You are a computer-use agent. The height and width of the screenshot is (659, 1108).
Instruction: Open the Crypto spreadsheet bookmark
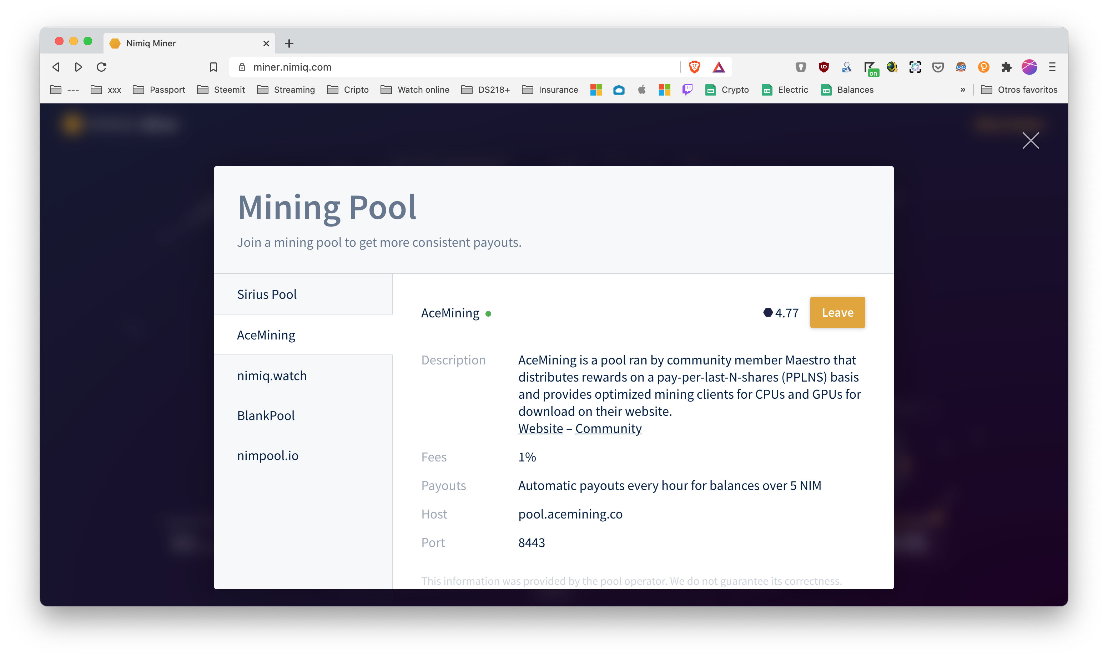click(x=727, y=90)
